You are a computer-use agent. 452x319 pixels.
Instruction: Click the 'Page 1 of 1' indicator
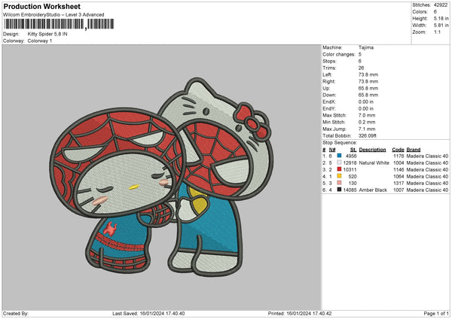pyautogui.click(x=436, y=313)
